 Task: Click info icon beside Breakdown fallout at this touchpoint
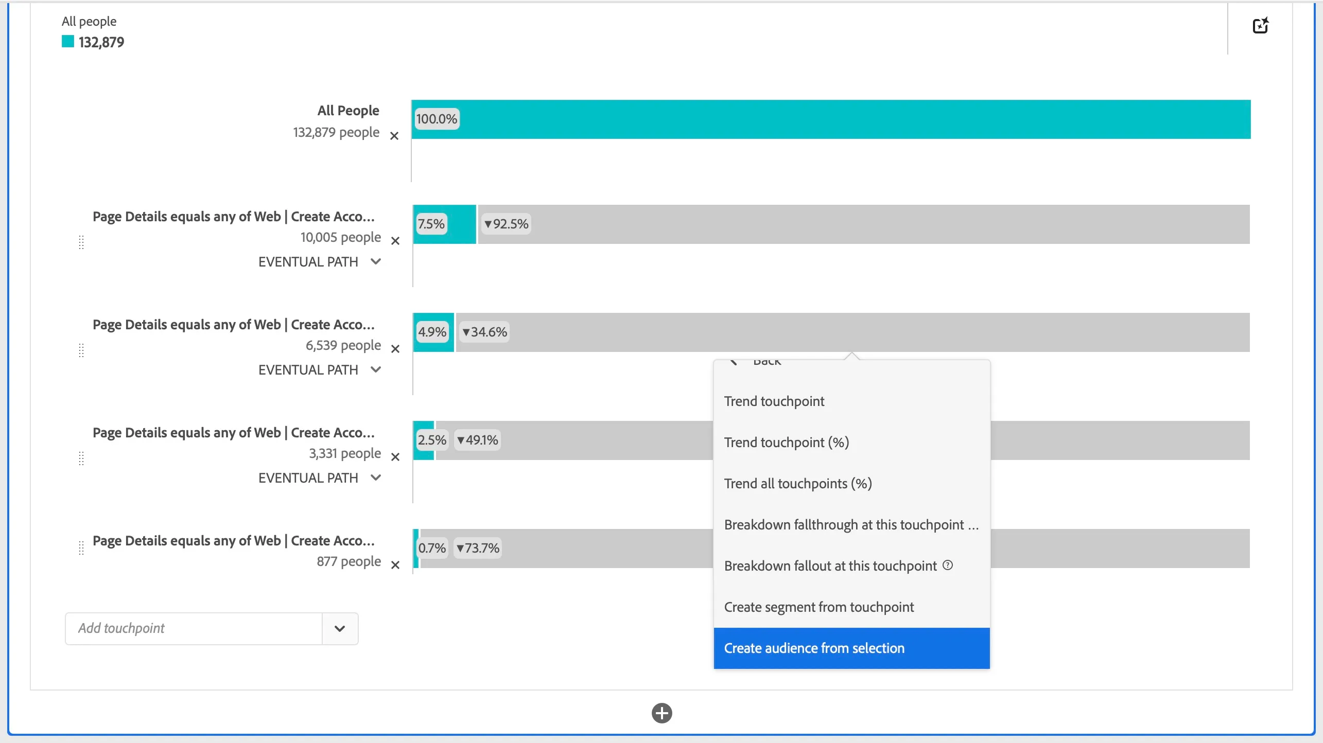point(948,565)
